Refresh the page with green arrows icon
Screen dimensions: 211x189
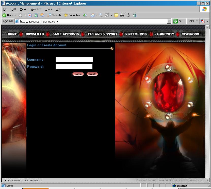[x=36, y=15]
